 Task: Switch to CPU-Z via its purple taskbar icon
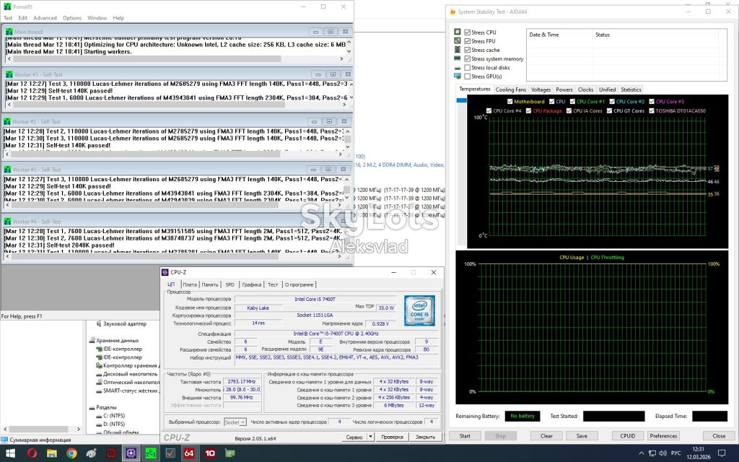point(131,453)
